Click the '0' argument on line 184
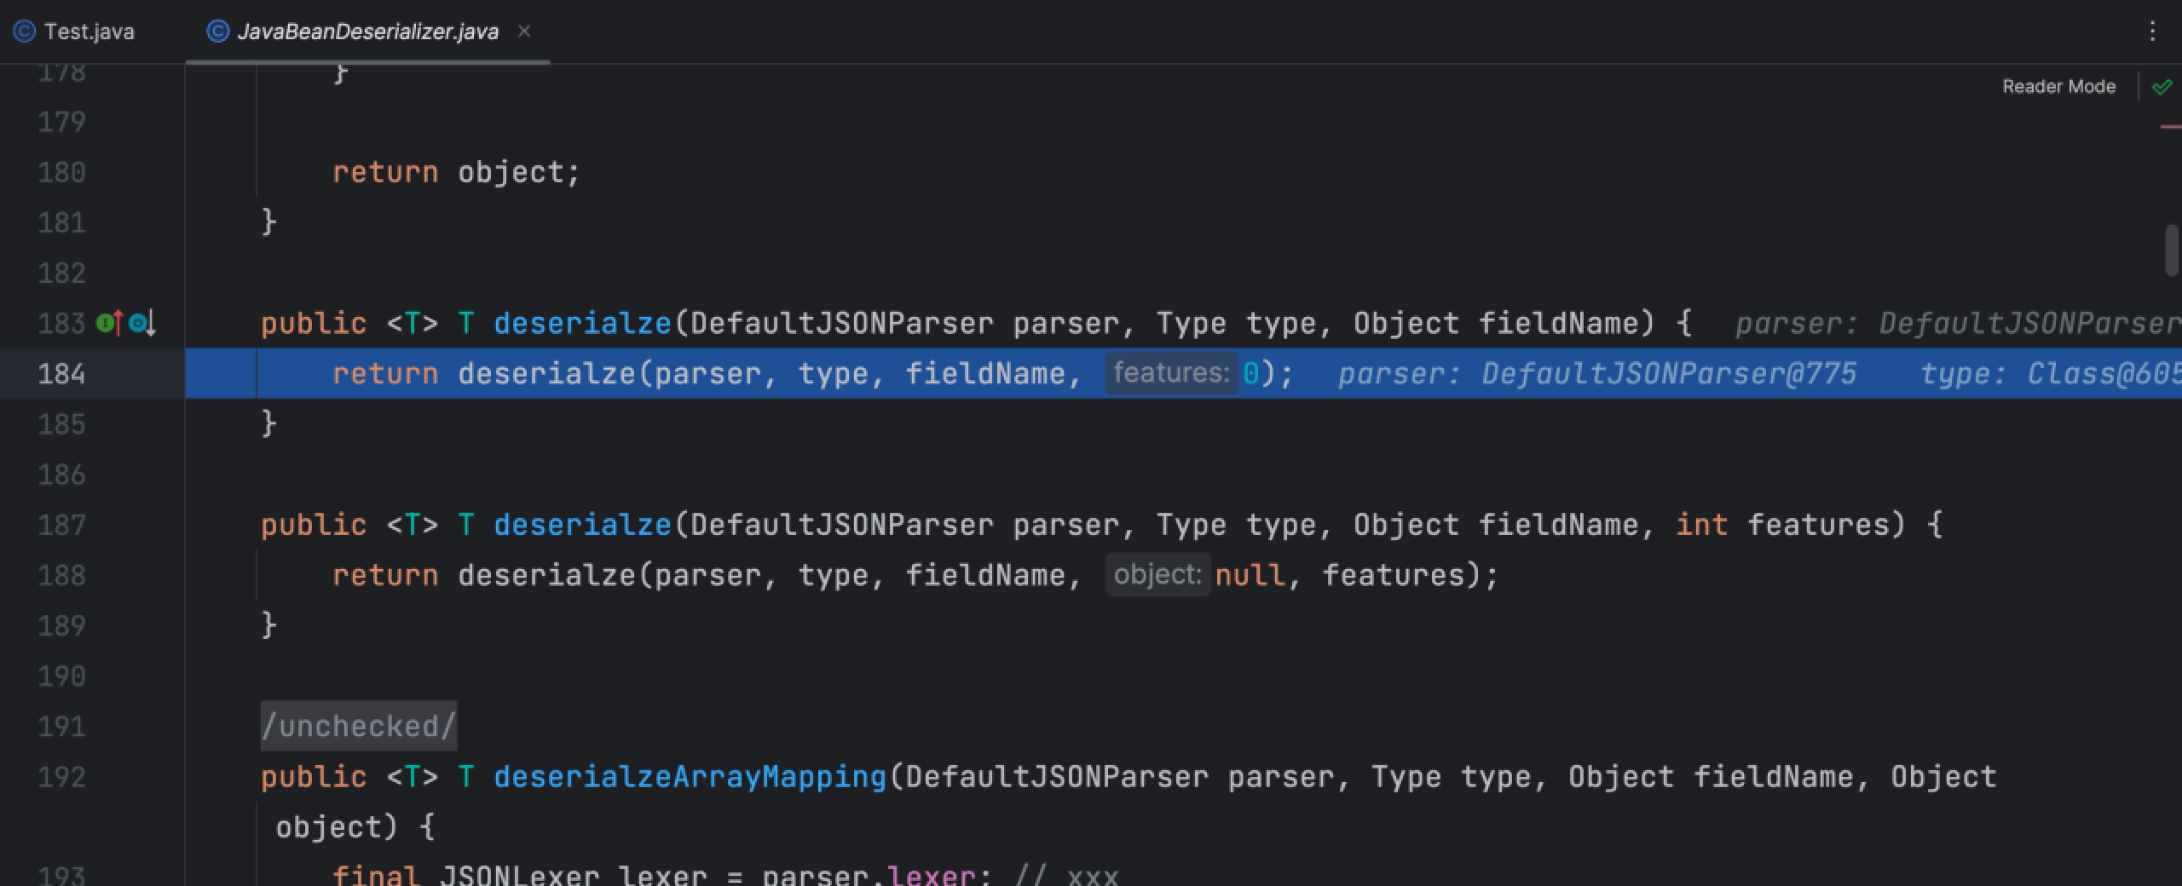The image size is (2182, 886). 1250,373
